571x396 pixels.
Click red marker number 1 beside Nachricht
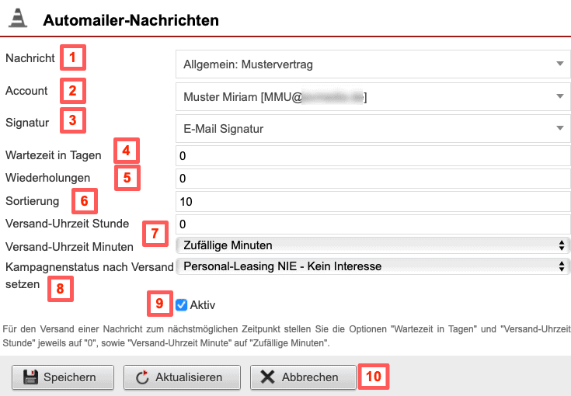tap(73, 57)
